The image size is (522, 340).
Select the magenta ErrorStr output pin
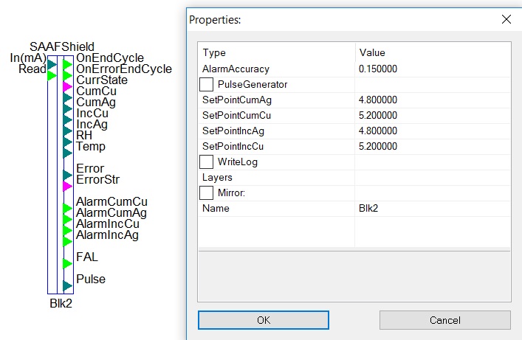tap(68, 186)
